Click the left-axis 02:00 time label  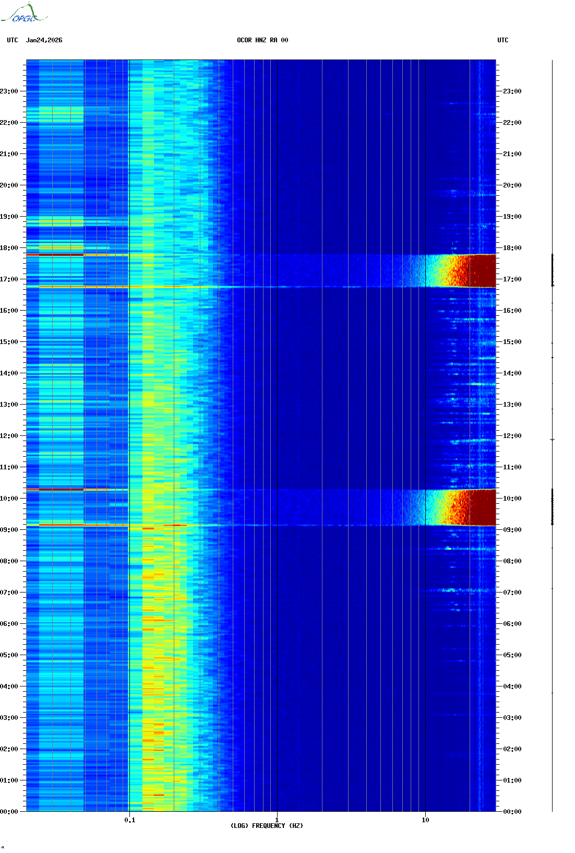(9, 749)
